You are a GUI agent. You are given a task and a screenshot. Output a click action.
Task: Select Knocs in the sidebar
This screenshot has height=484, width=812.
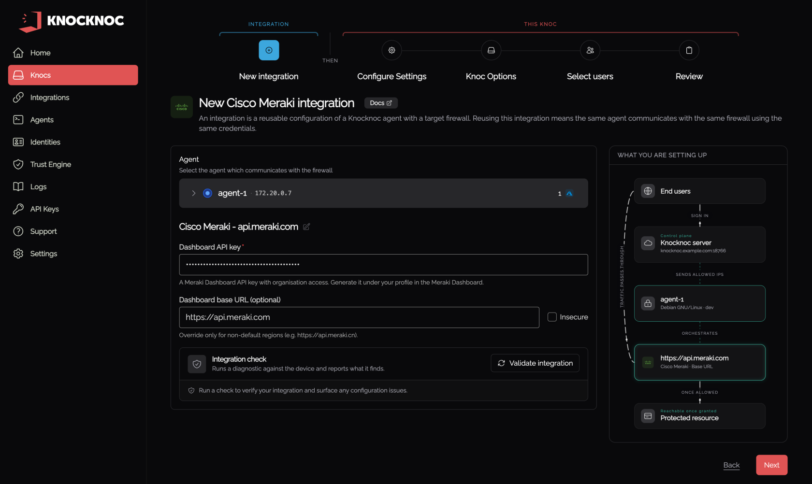point(73,75)
